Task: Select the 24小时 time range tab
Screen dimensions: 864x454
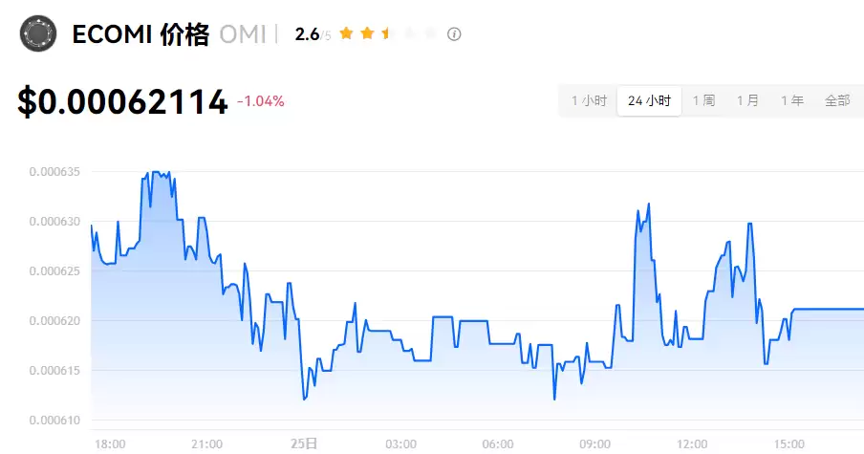Action: pyautogui.click(x=649, y=100)
